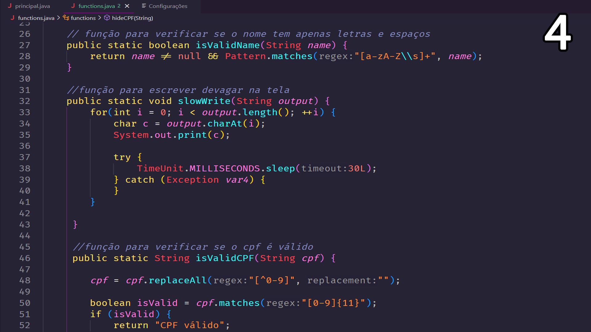
Task: Click the try keyword on line 37
Action: click(x=122, y=157)
